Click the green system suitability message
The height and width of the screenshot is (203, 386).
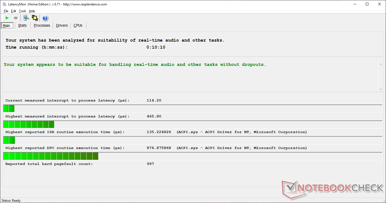(x=135, y=65)
